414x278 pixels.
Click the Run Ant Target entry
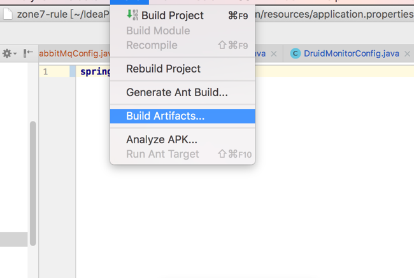click(x=162, y=154)
